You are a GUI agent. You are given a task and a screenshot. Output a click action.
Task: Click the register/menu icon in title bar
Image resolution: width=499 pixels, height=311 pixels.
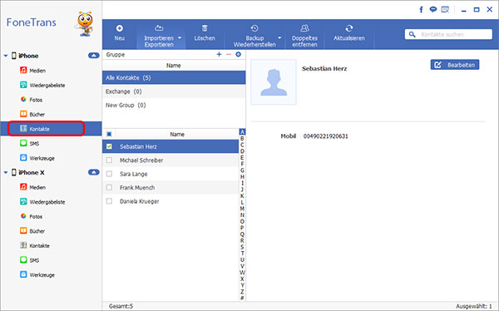[445, 9]
